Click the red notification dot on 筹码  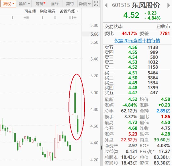coord(44,2)
